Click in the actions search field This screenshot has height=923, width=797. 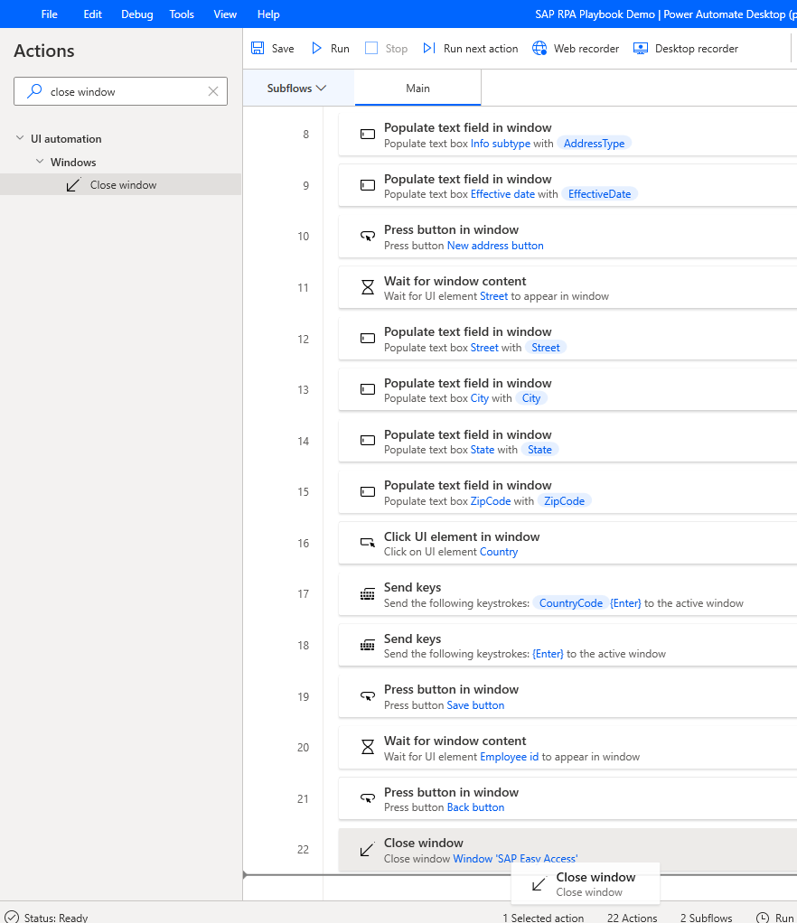120,91
